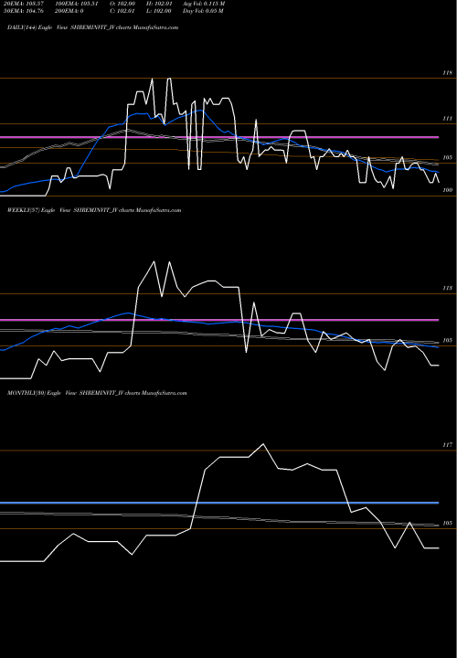Screen dimensions: 457x658
Task: Select the O: open price value
Action: tap(122, 4)
